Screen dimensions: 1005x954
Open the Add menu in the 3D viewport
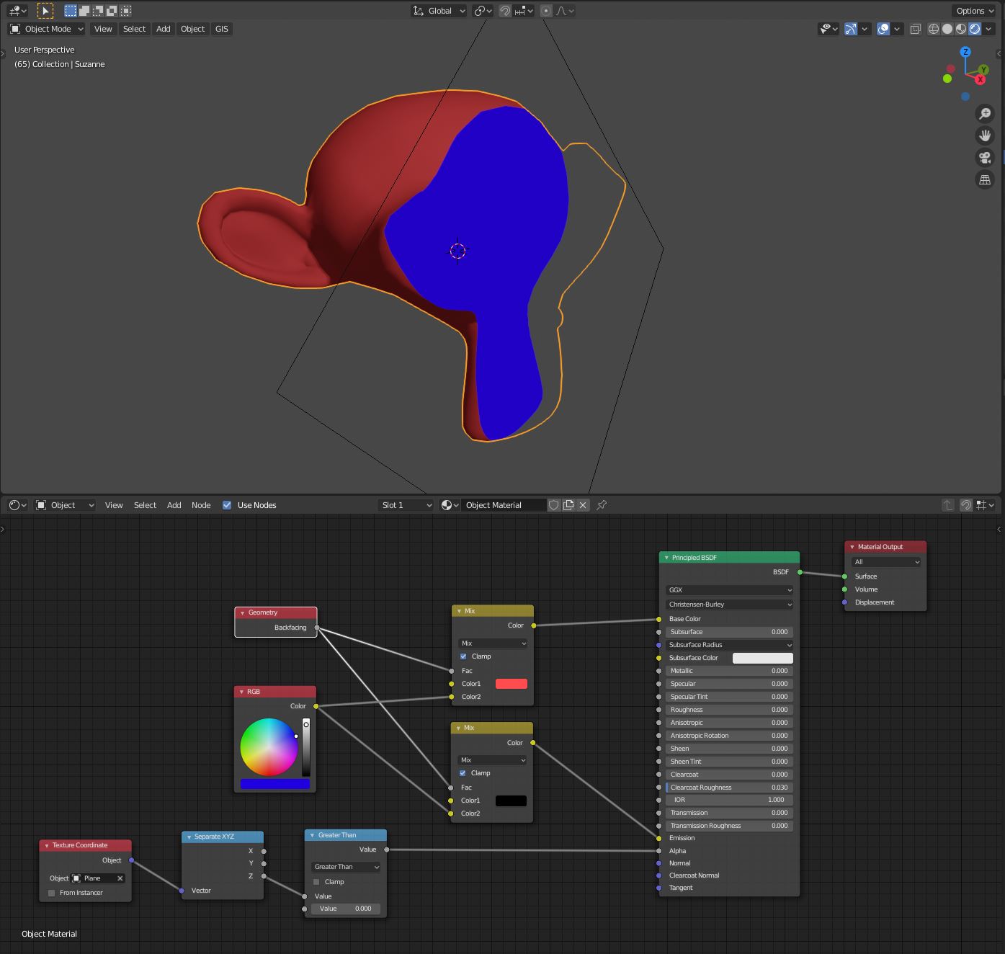point(163,29)
